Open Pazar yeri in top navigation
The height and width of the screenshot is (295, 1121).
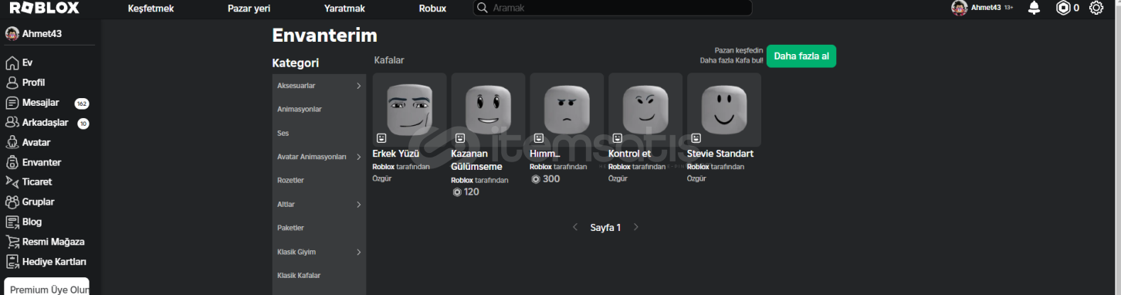point(249,8)
